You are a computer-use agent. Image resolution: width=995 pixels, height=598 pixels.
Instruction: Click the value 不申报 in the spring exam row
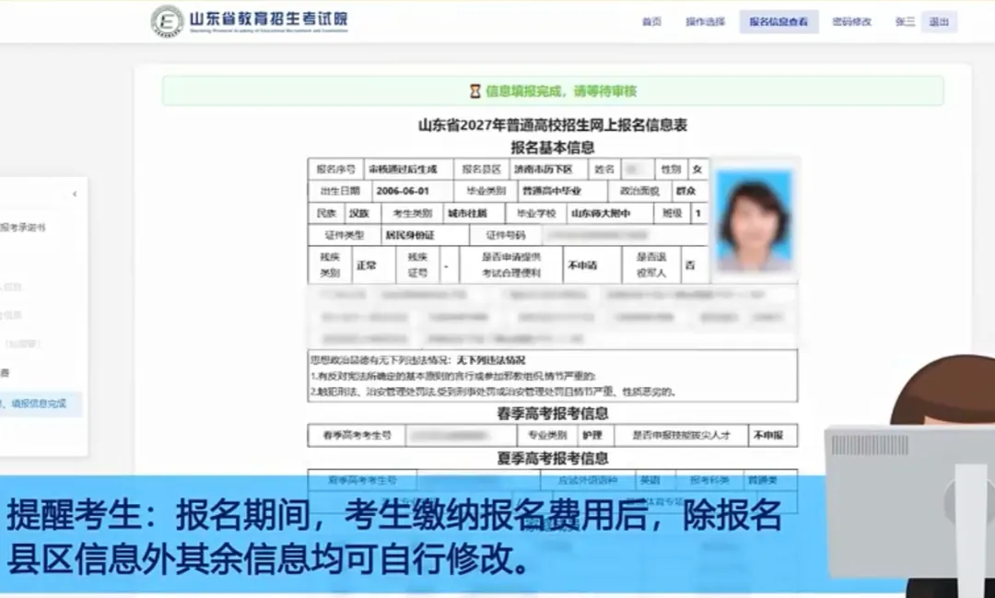pos(768,436)
